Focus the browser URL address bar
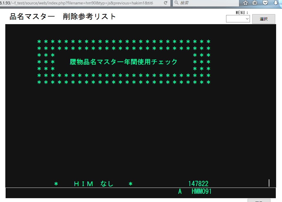The width and height of the screenshot is (282, 202). coord(79,3)
